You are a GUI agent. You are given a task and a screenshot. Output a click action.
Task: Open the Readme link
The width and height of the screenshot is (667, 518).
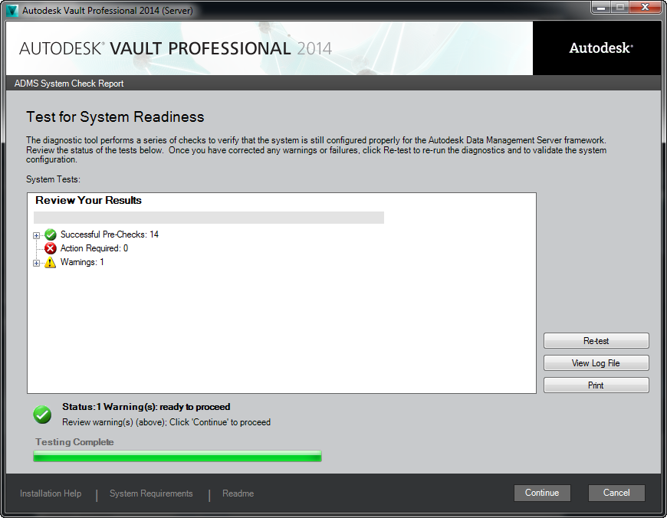238,493
